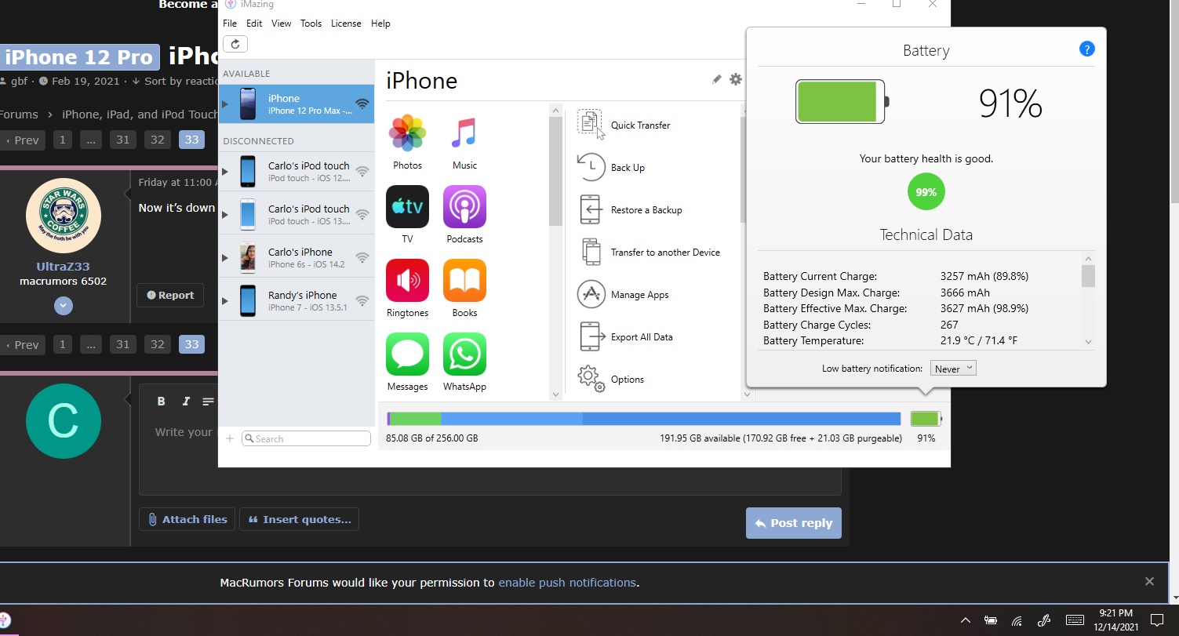Click the iMazing refresh button
This screenshot has width=1179, height=636.
click(x=235, y=45)
